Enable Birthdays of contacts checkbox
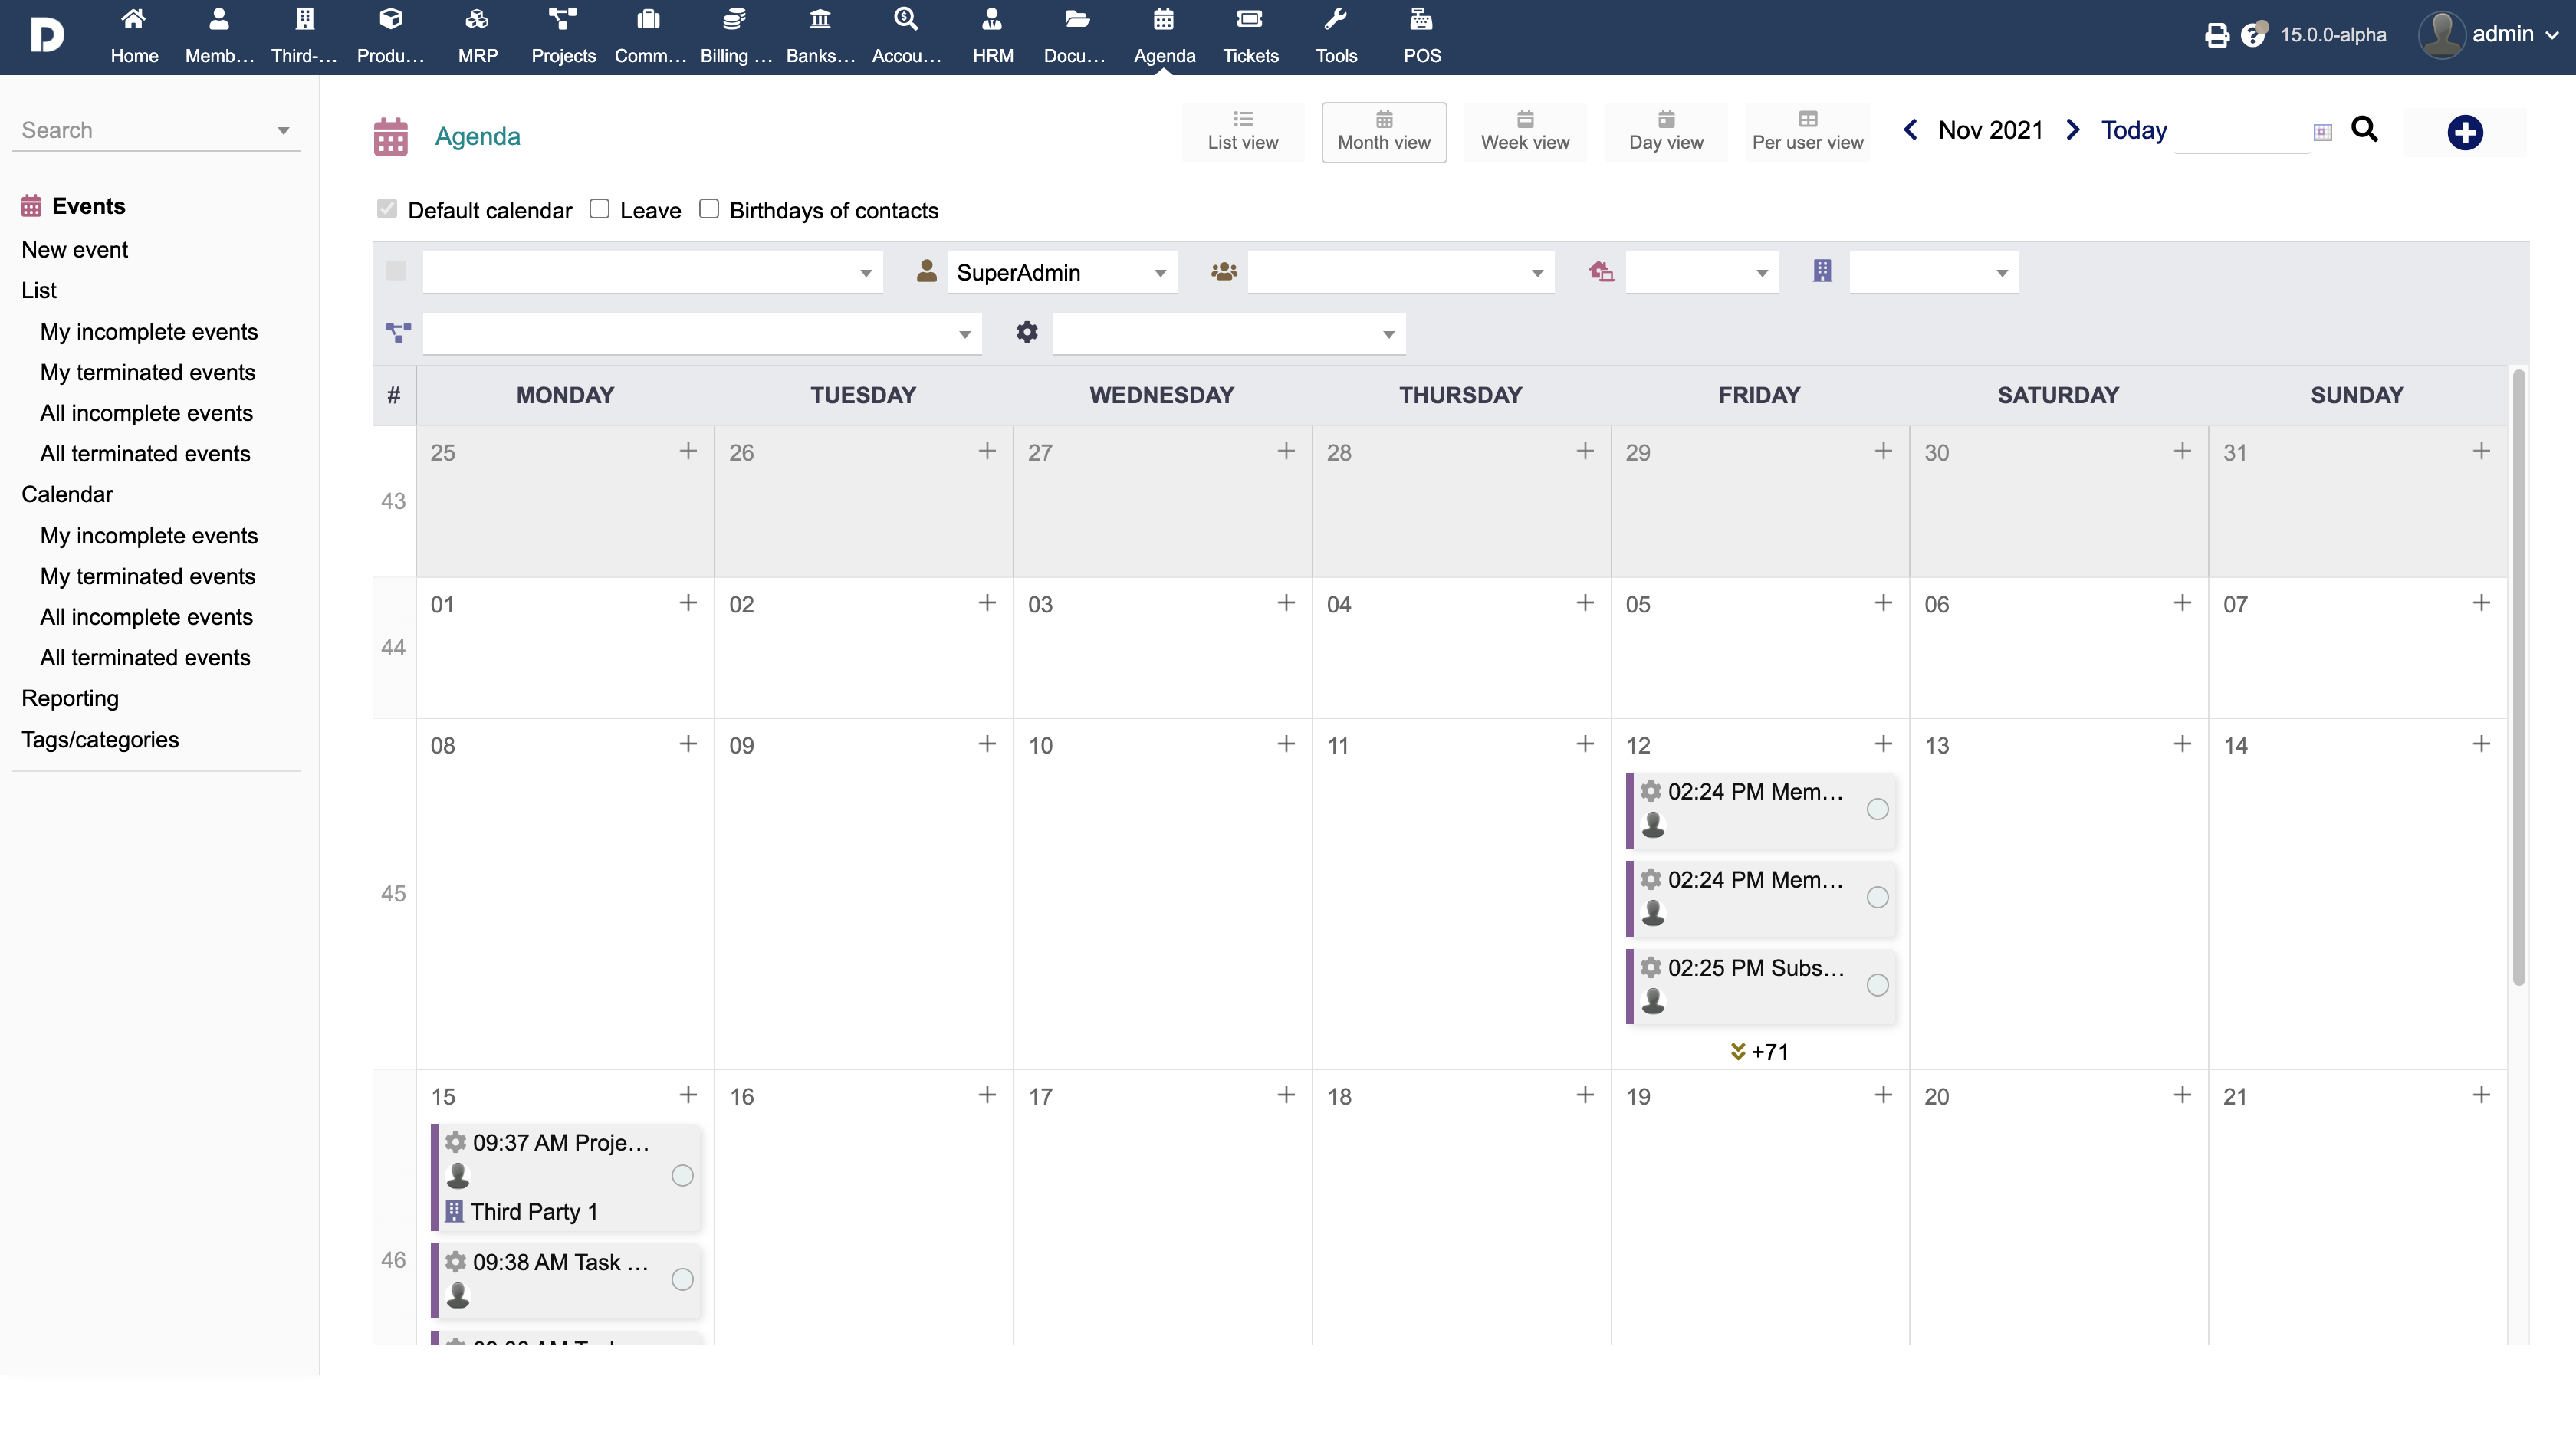The image size is (2576, 1435). pyautogui.click(x=709, y=209)
